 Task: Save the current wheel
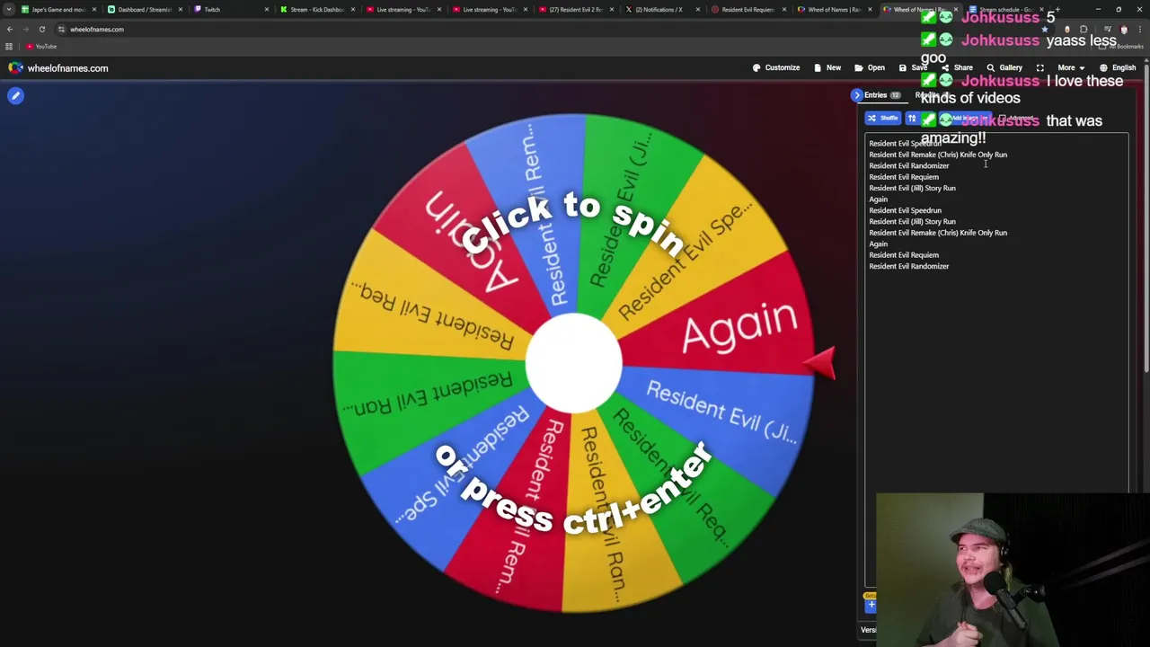(x=913, y=67)
